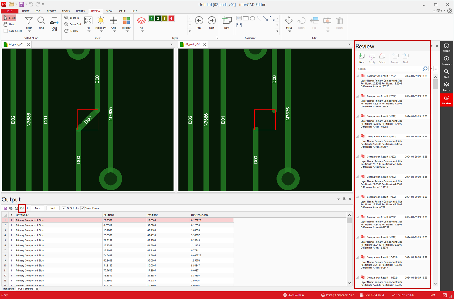The height and width of the screenshot is (299, 454).
Task: Click Prev button in Output panel
Action: pos(37,208)
